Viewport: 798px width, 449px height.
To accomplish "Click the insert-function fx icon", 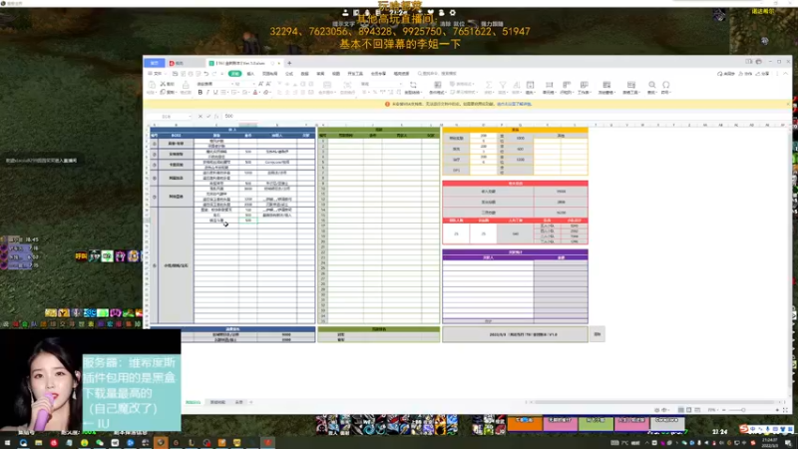I will pyautogui.click(x=216, y=116).
